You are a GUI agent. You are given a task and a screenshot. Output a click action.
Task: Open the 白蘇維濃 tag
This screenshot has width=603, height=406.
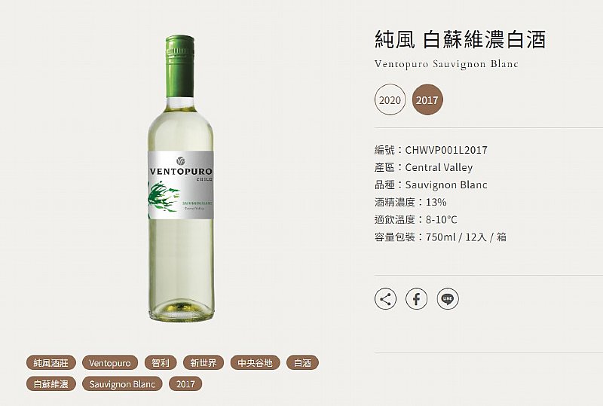click(x=51, y=383)
